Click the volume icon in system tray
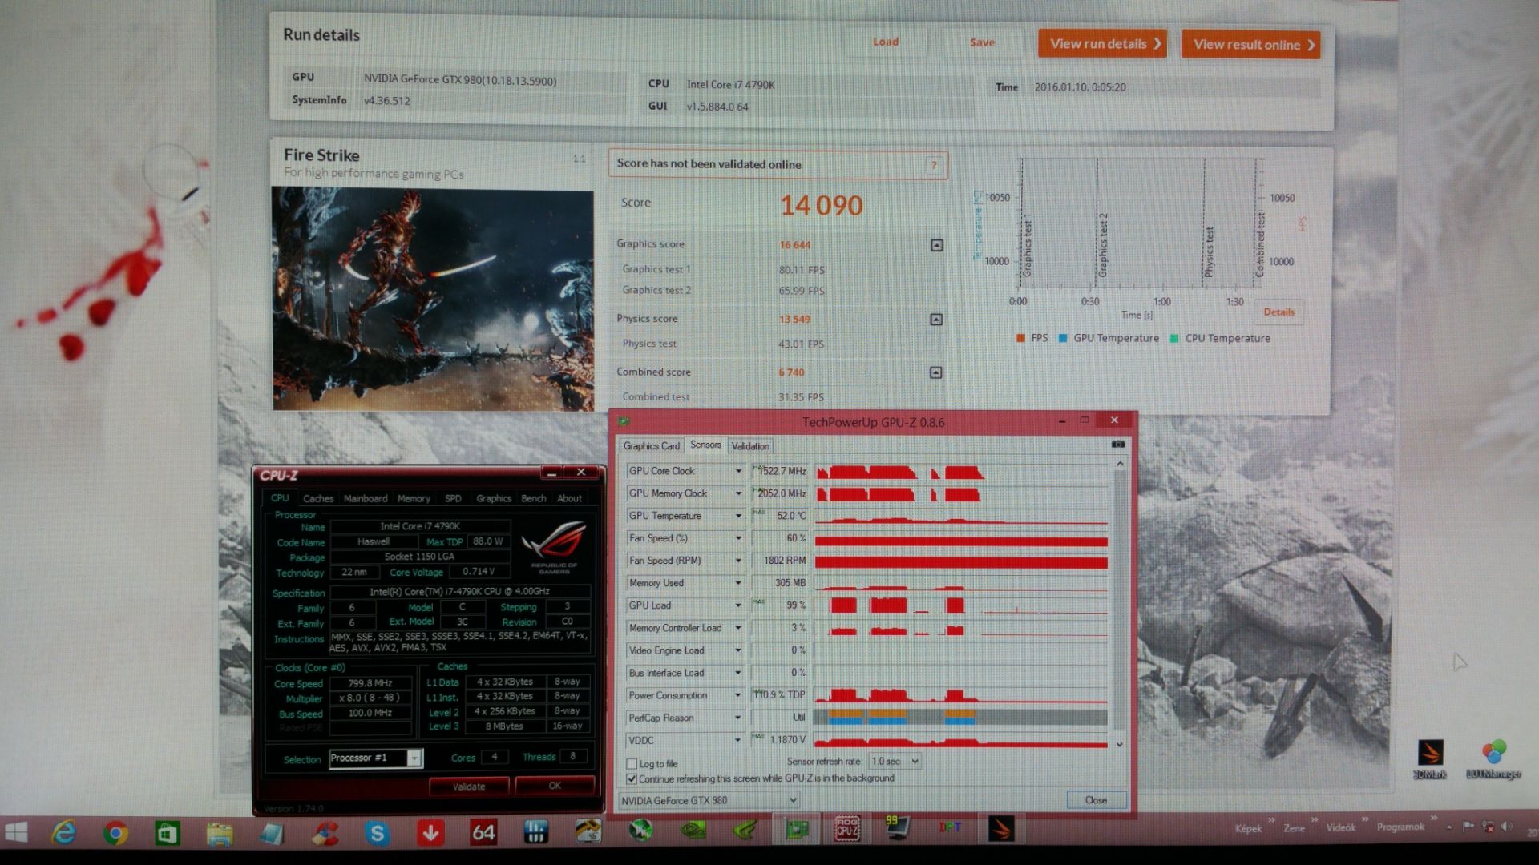This screenshot has height=865, width=1539. coord(1507,827)
